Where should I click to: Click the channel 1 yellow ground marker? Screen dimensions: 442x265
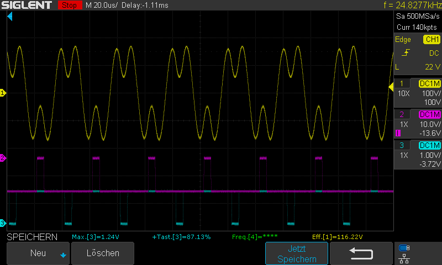(3, 93)
